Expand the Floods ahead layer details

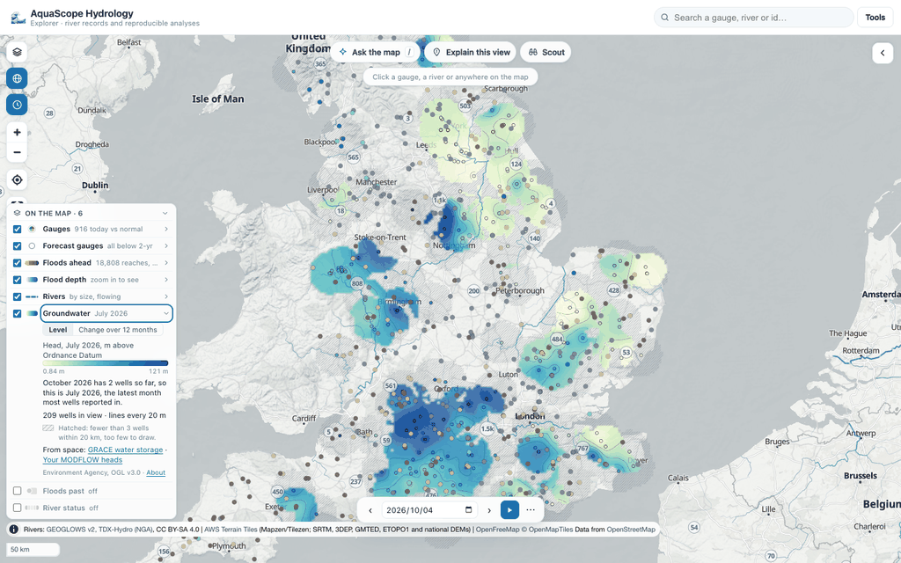coord(166,263)
